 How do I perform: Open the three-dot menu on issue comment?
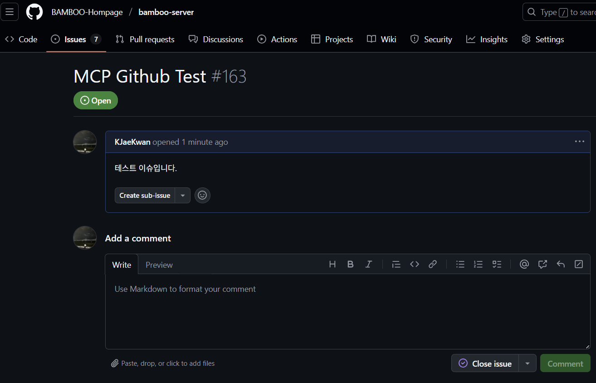tap(580, 142)
